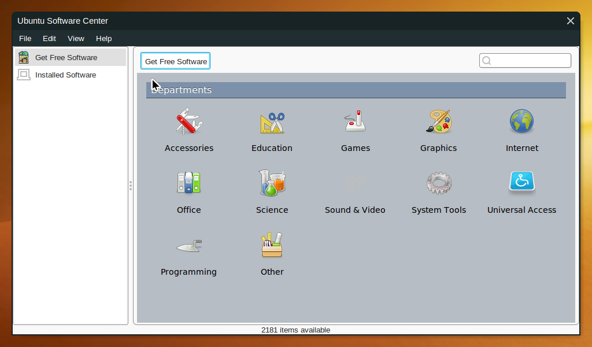Select Installed Software in sidebar
The image size is (592, 347).
click(x=71, y=75)
